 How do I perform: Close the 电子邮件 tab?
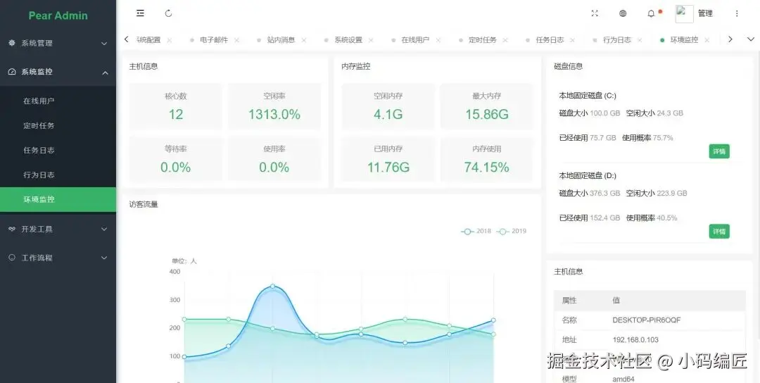pyautogui.click(x=236, y=40)
